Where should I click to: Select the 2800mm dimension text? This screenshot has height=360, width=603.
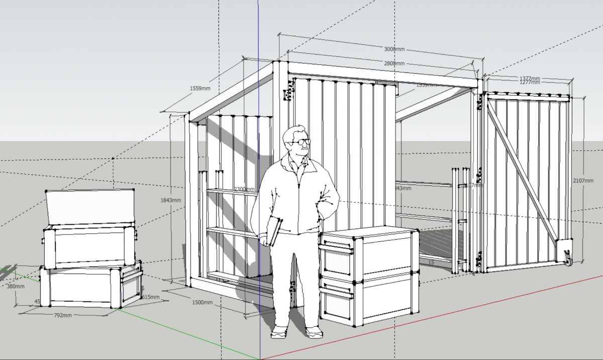394,63
